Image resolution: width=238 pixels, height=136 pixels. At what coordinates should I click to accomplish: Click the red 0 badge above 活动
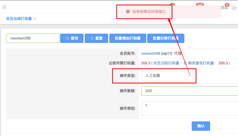(x=227, y=5)
